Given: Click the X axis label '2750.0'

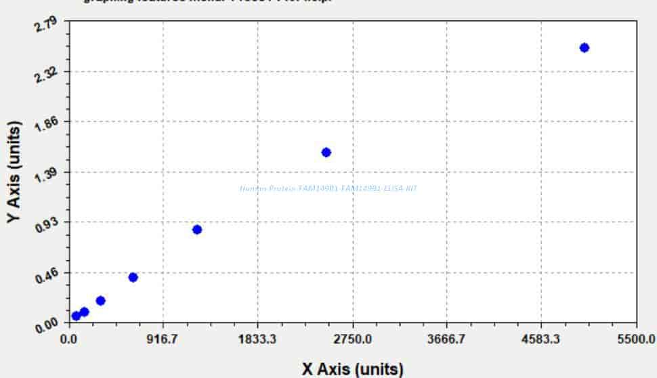Looking at the screenshot, I should [352, 339].
